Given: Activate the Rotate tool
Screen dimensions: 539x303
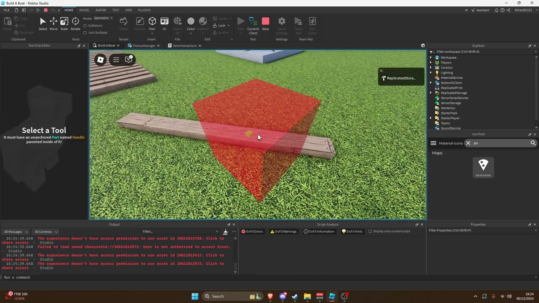Looking at the screenshot, I should [x=75, y=24].
